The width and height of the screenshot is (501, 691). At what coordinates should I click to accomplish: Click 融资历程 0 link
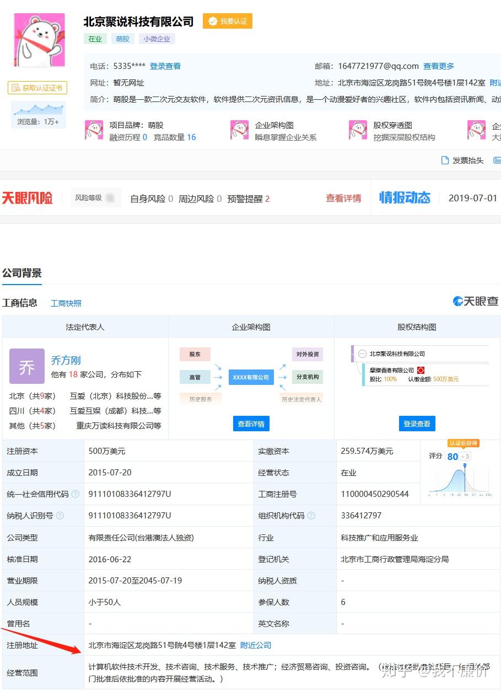(128, 137)
